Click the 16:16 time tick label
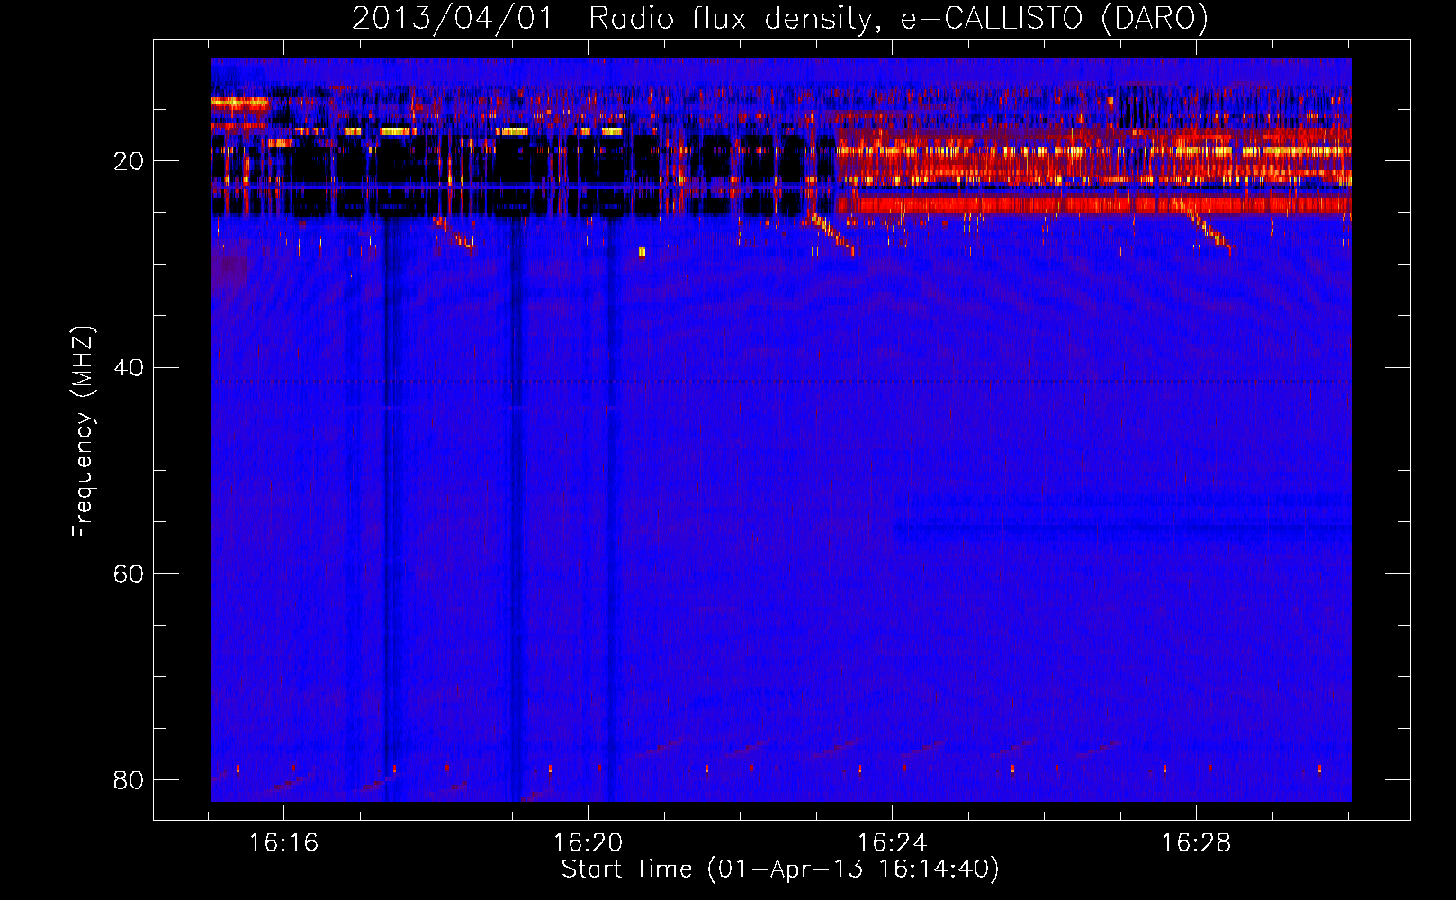The width and height of the screenshot is (1456, 900). click(283, 843)
